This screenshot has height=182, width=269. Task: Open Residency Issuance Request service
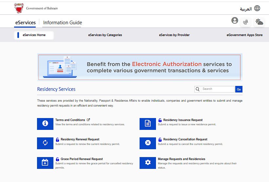point(183,120)
